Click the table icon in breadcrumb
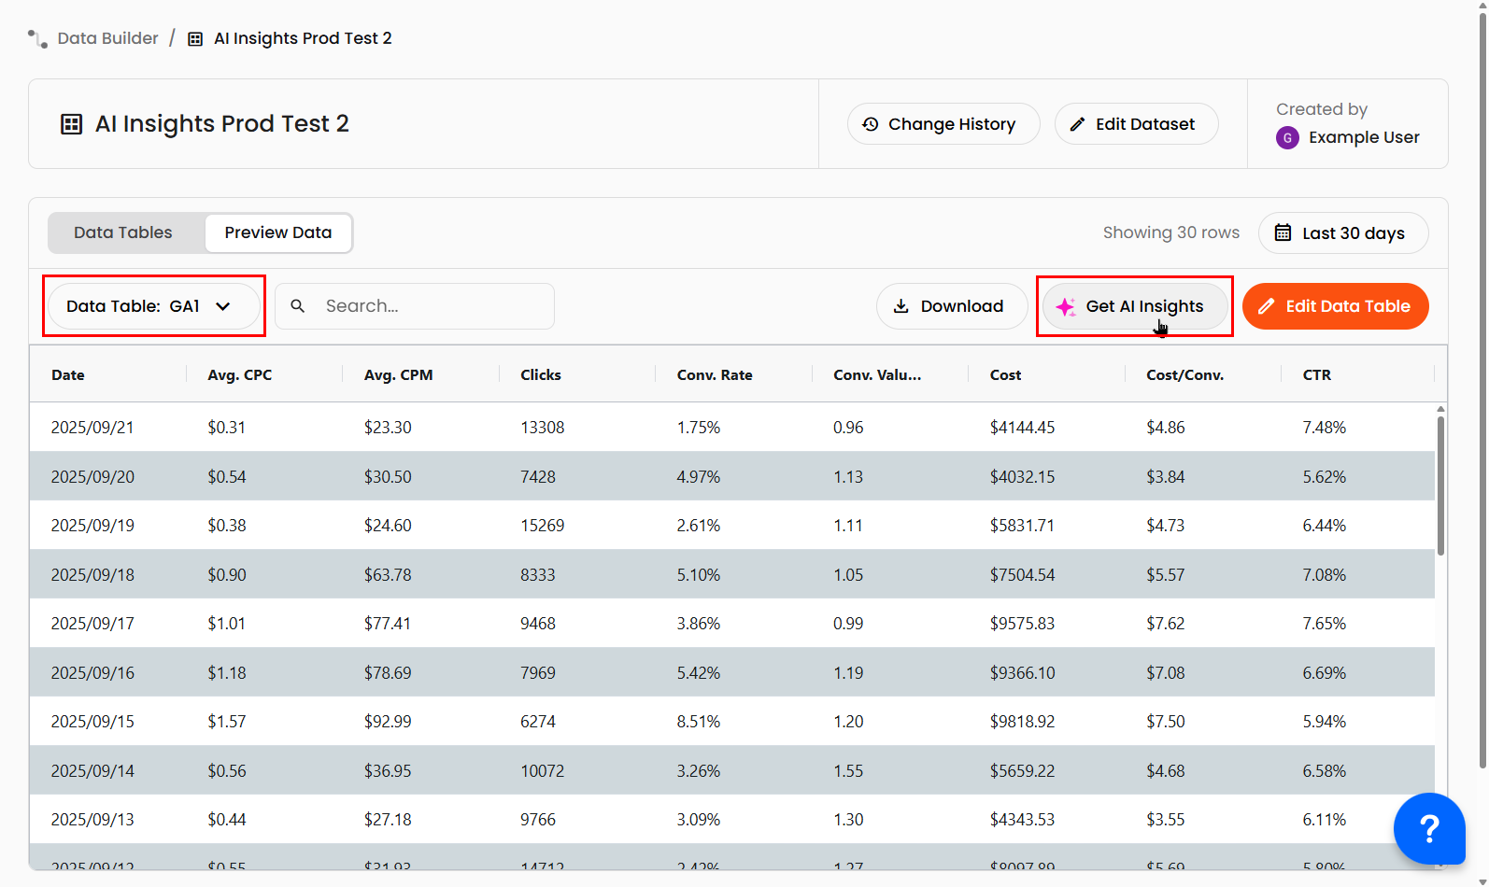The height and width of the screenshot is (887, 1489). click(x=195, y=39)
